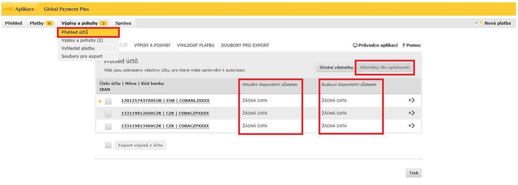Tick checkbox next to Export výpisů z účtu
This screenshot has width=518, height=185.
click(108, 145)
